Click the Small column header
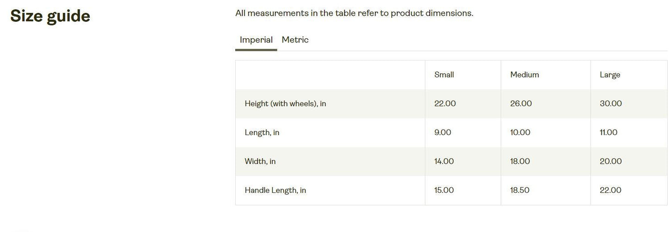669x232 pixels. coord(444,75)
